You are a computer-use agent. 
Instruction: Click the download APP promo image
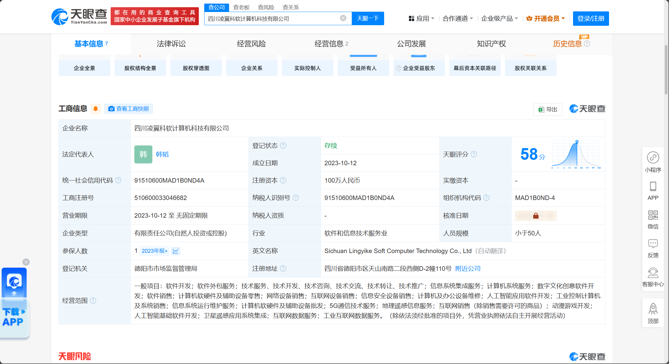point(14,303)
